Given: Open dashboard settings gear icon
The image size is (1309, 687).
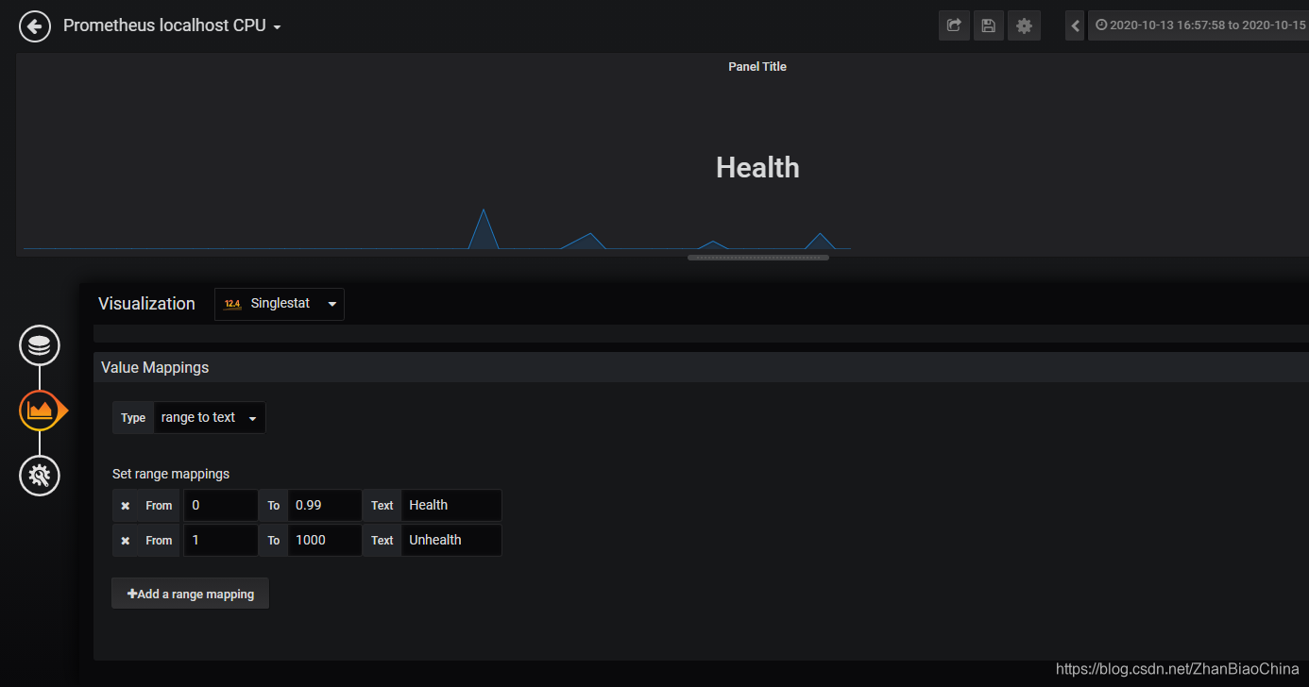Looking at the screenshot, I should coord(1024,25).
